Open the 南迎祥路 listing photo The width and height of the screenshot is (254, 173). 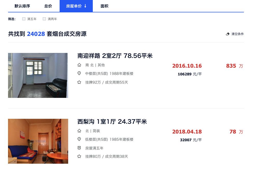pyautogui.click(x=38, y=75)
